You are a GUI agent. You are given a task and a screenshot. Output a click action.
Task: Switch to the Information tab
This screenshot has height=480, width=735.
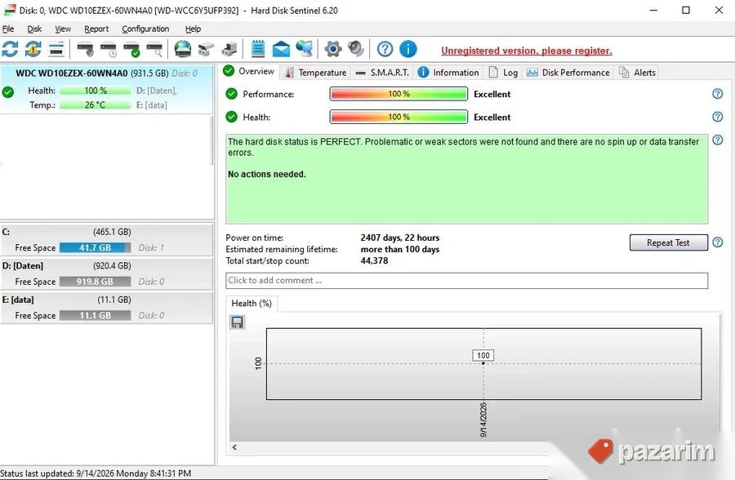click(448, 73)
